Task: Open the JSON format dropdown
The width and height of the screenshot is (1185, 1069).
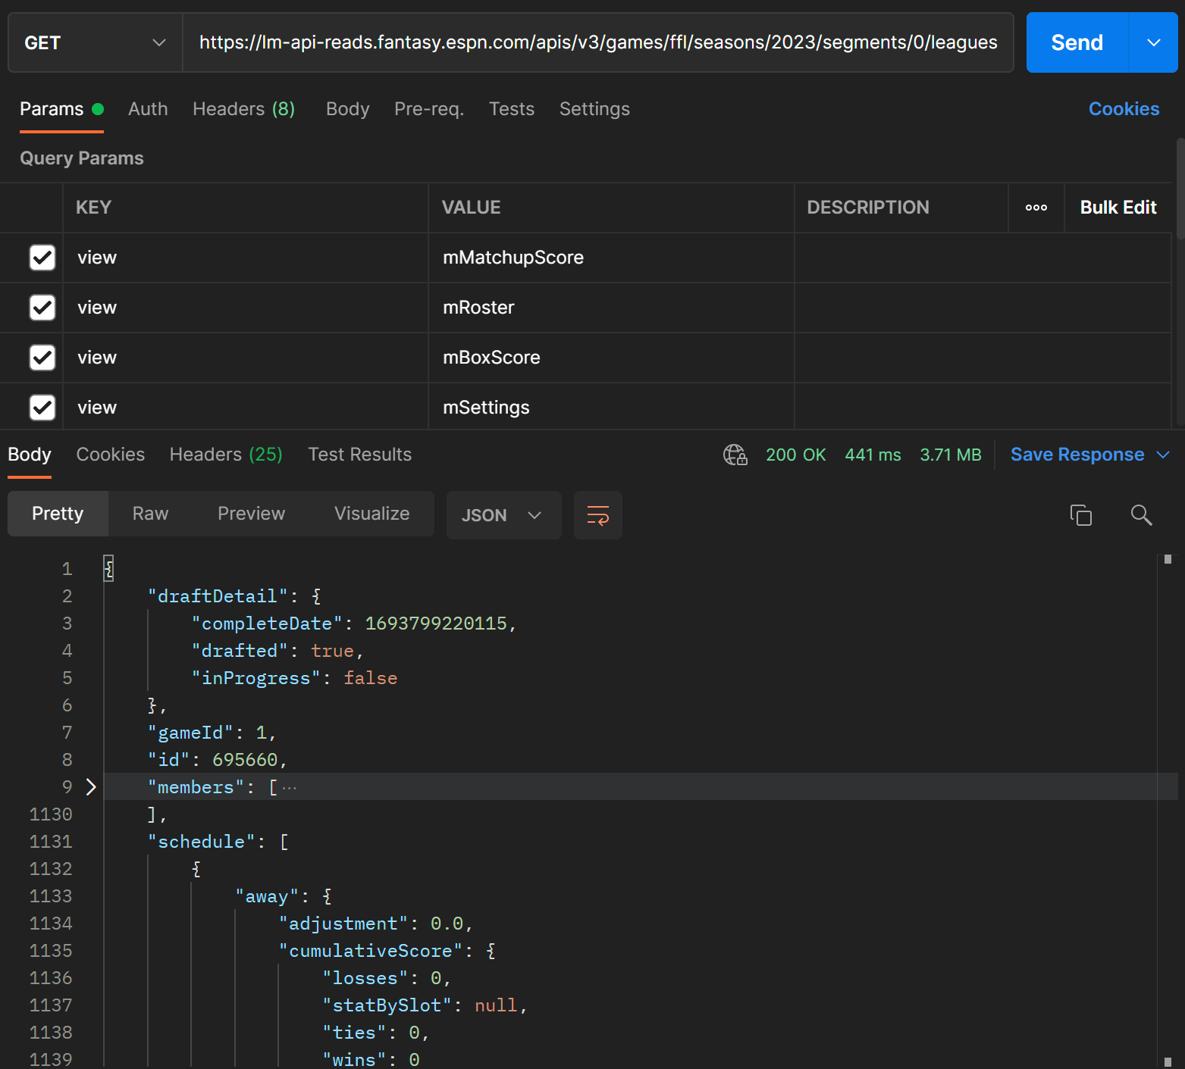Action: coord(503,515)
